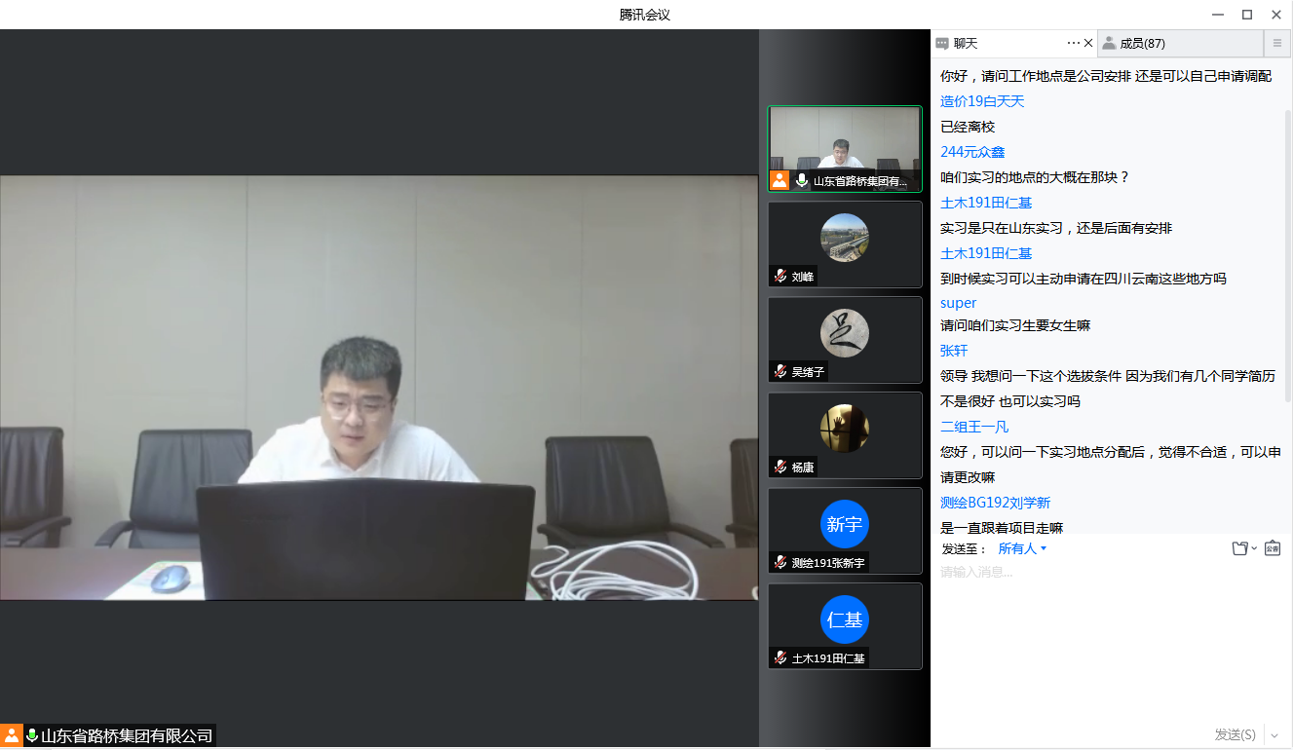Click sender name 土木191田仁基 in chat
The image size is (1293, 750).
click(x=986, y=203)
